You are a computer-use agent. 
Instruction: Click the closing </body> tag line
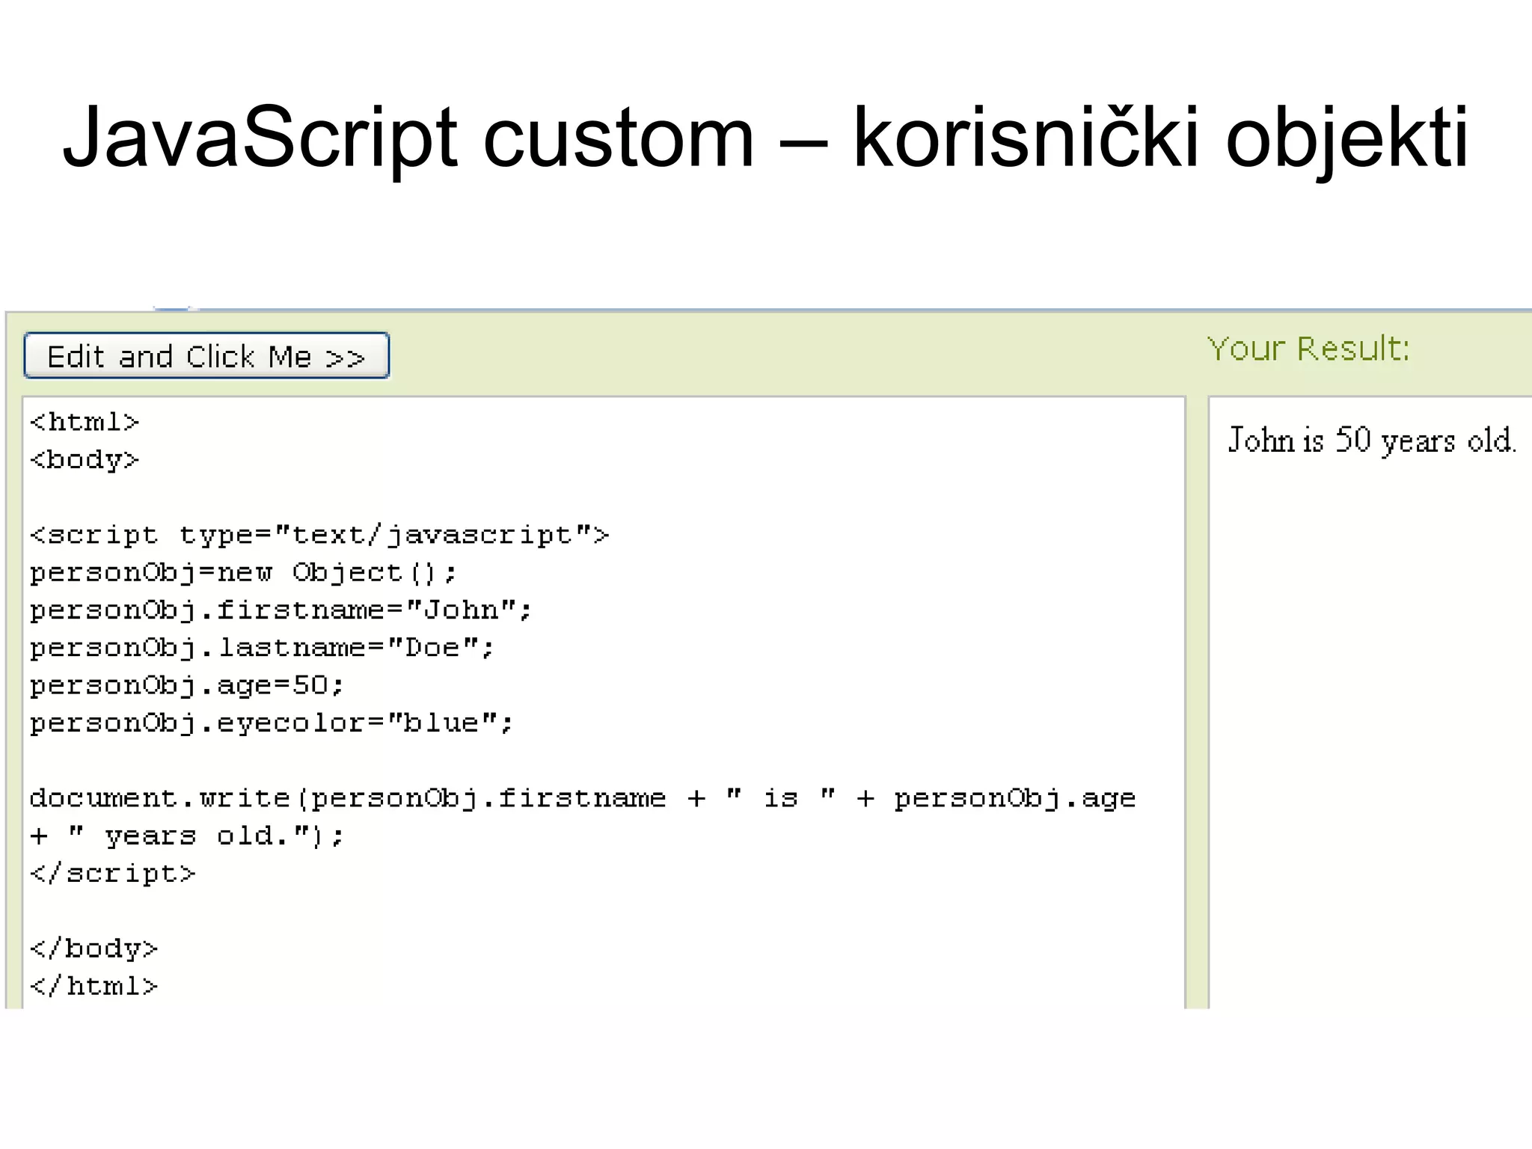pos(94,949)
